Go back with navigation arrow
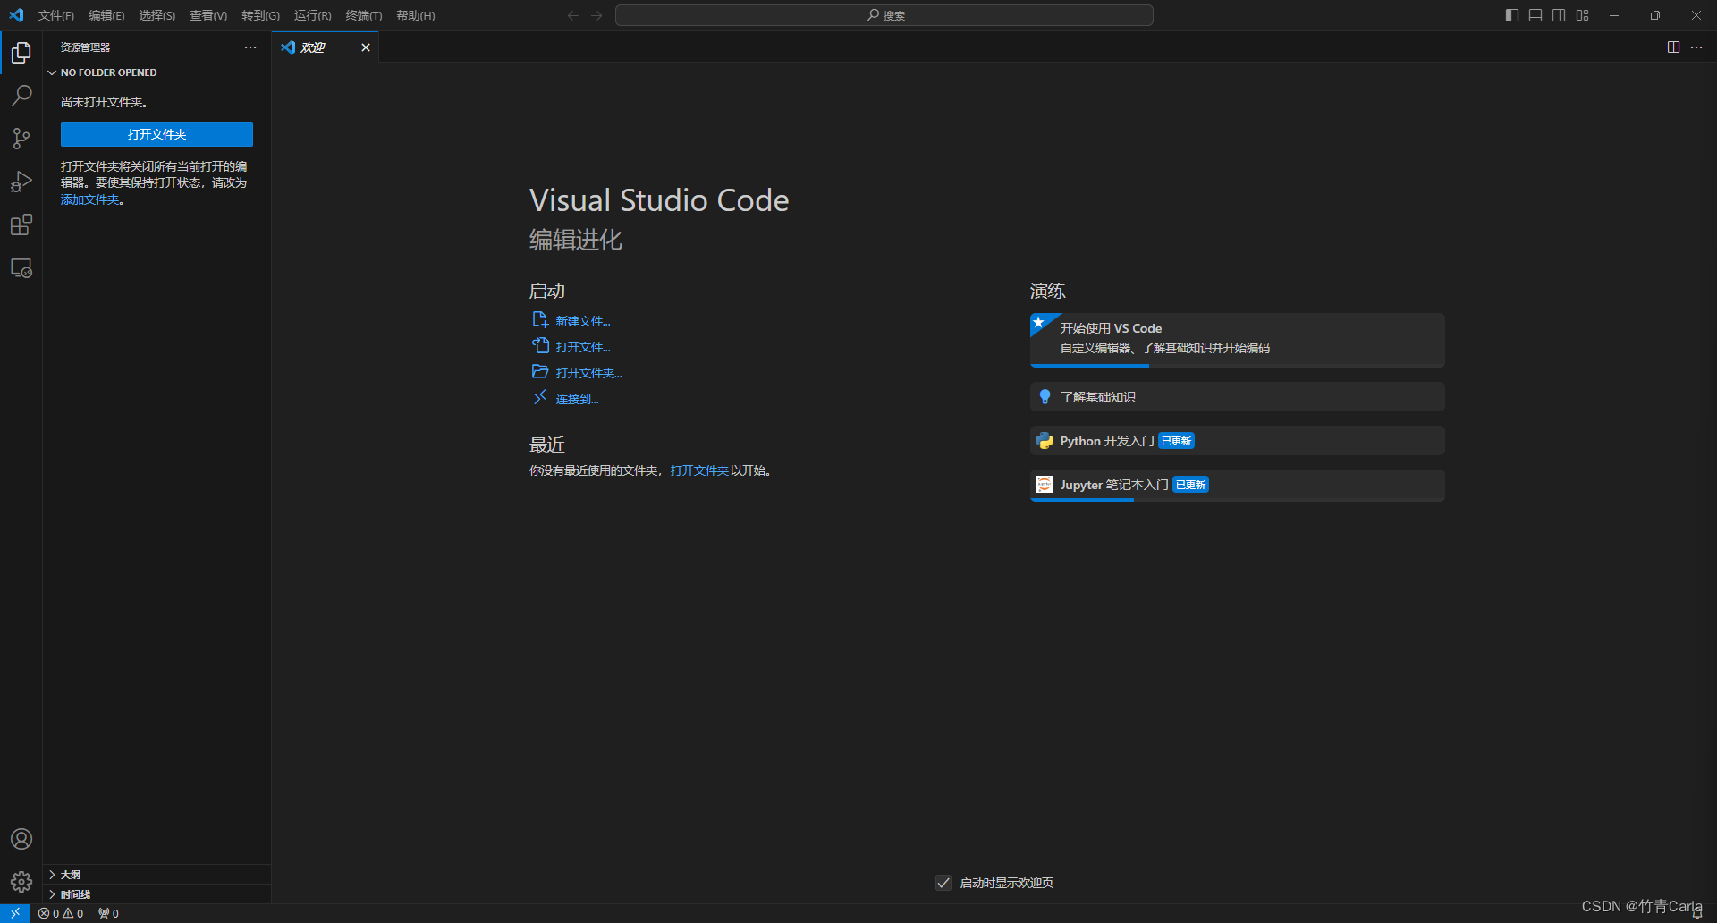This screenshot has width=1717, height=923. pos(573,15)
